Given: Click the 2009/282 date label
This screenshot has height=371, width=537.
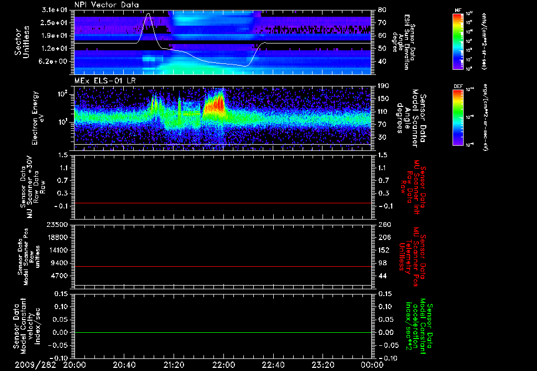Looking at the screenshot, I should click(x=35, y=365).
